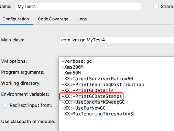Click the -XX:+UseParNewGC option line

[84, 108]
